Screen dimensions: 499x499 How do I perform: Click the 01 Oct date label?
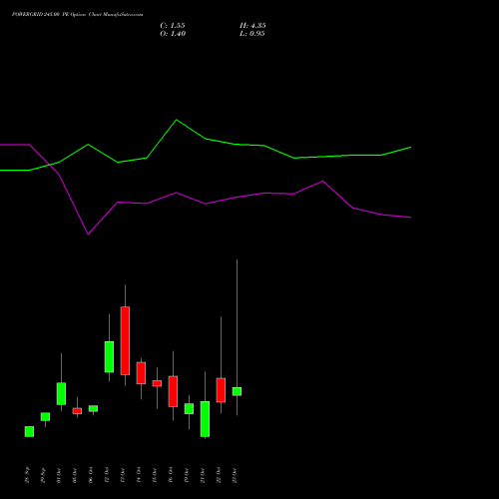(x=59, y=475)
